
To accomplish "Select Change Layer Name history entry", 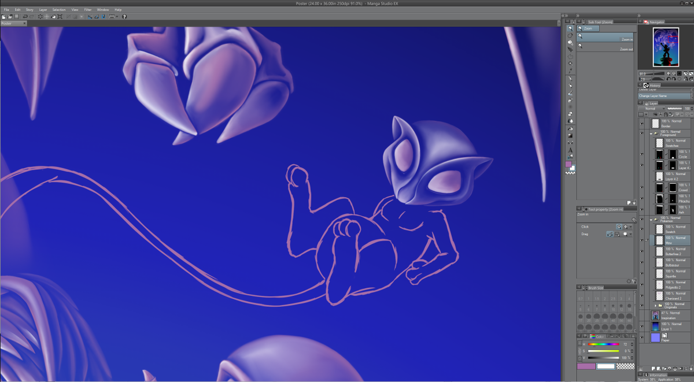I will (x=665, y=96).
